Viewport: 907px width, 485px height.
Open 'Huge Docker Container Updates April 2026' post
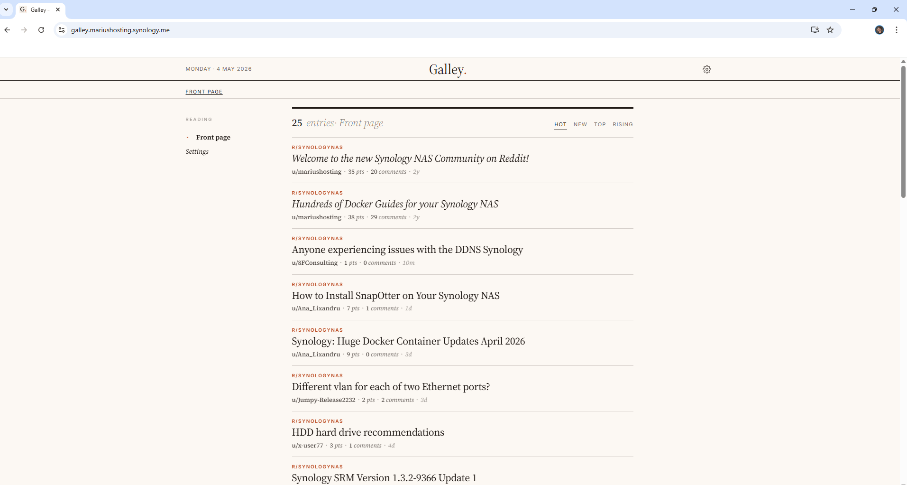pos(408,341)
